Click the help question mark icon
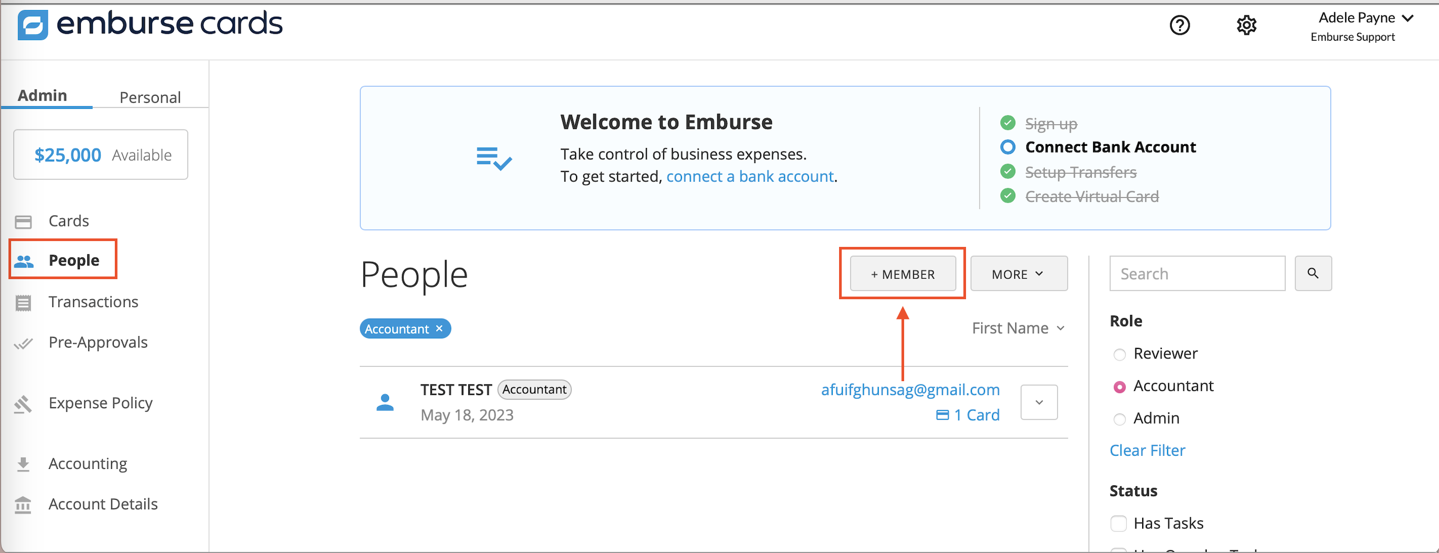 [x=1179, y=25]
